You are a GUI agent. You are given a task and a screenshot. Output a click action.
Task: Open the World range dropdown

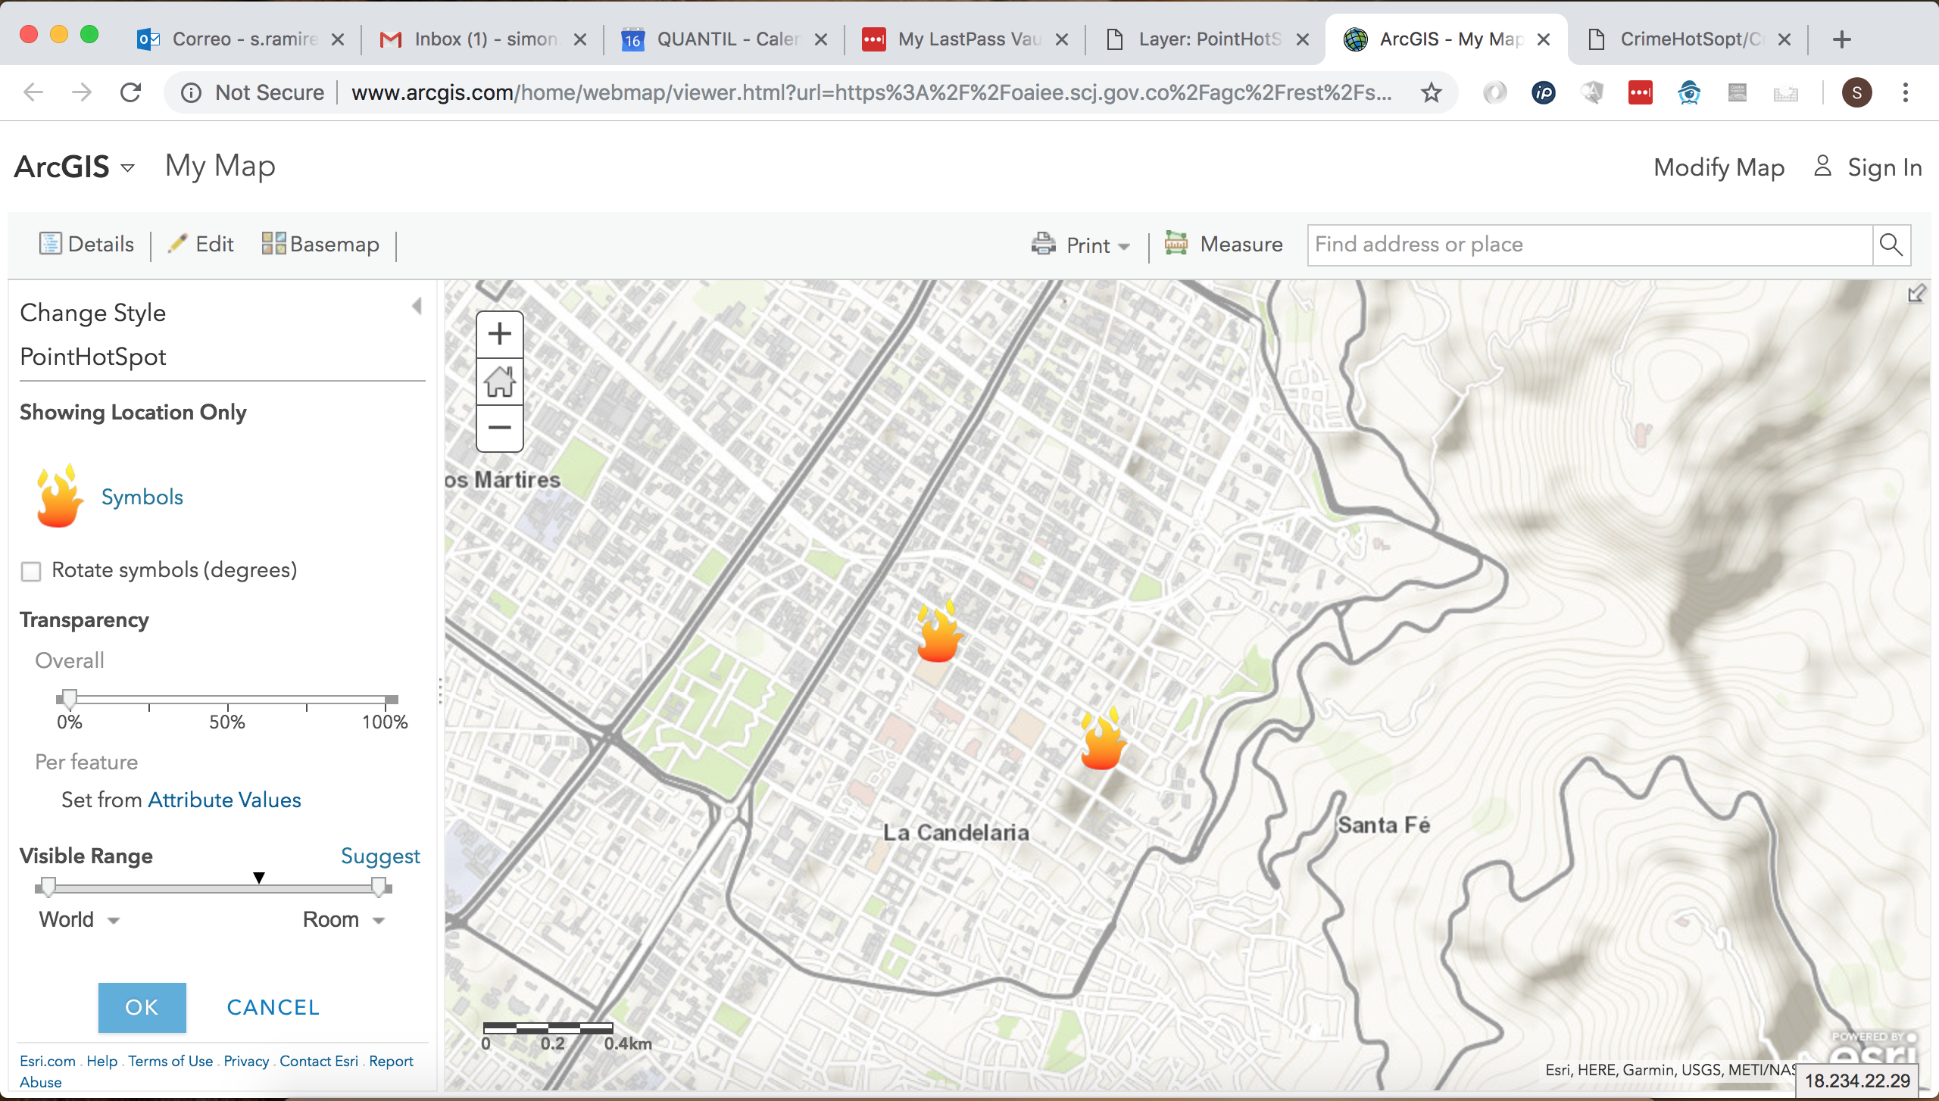(80, 919)
